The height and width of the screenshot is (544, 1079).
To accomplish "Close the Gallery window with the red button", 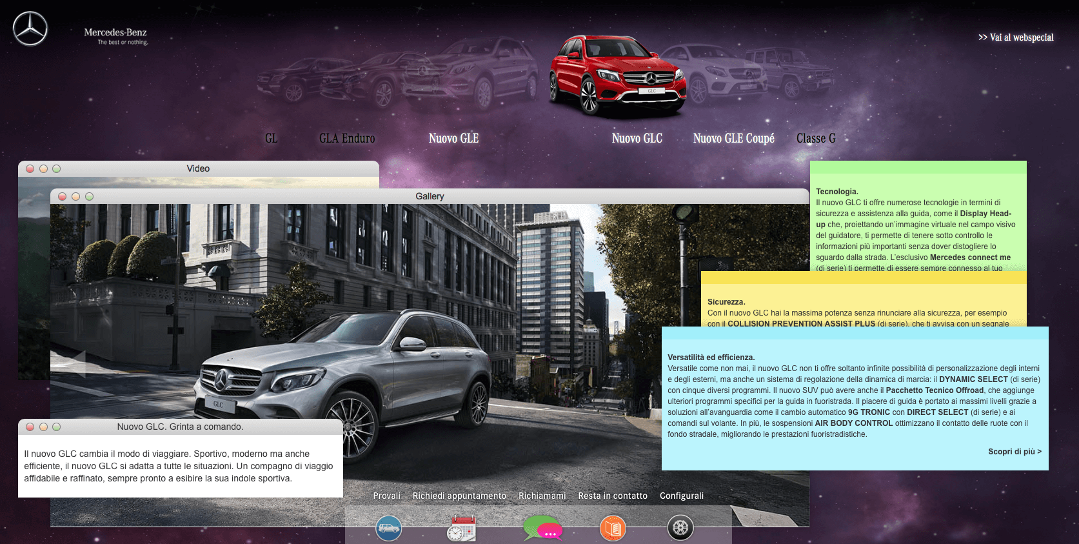I will (x=63, y=197).
